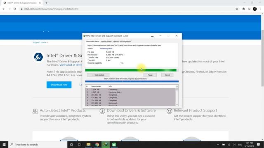Open File Explorer from the taskbar
The image size is (264, 148).
[x=88, y=144]
